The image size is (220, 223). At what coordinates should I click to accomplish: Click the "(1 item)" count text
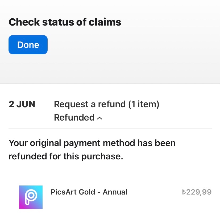point(144,104)
